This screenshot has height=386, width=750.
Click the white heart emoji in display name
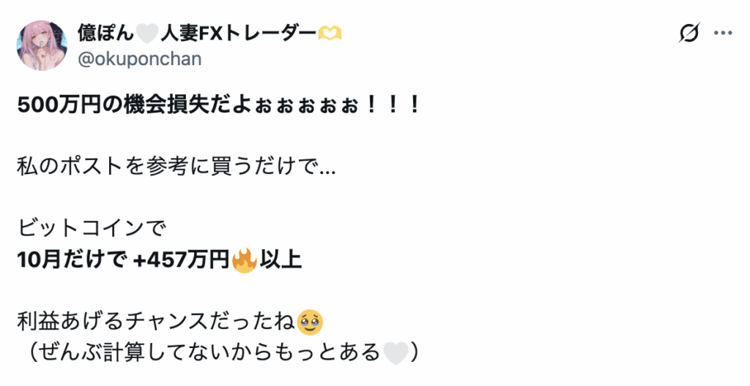[x=147, y=34]
